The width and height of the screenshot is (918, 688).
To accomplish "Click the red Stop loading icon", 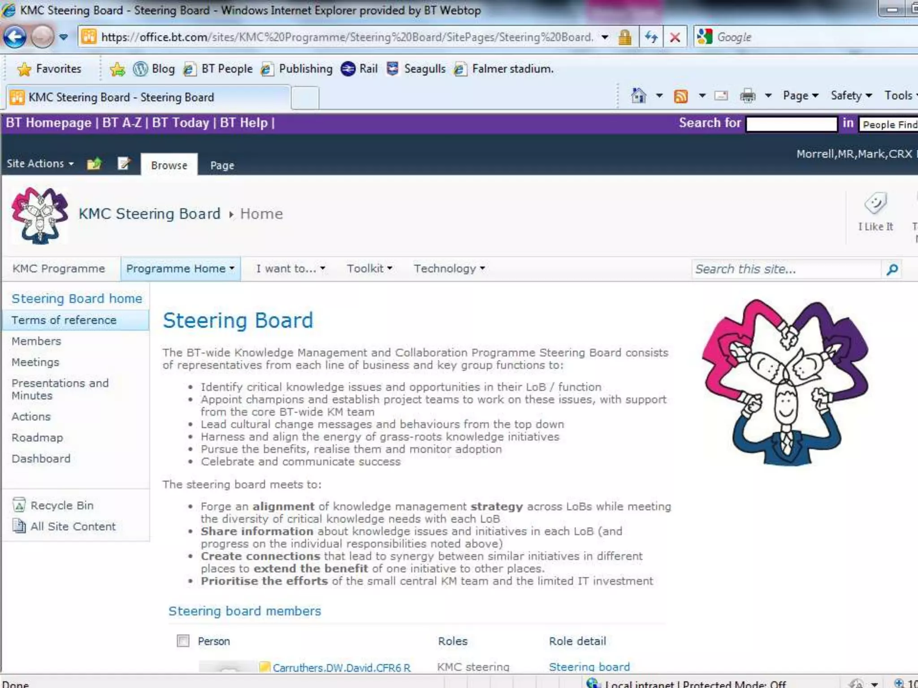I will [675, 37].
